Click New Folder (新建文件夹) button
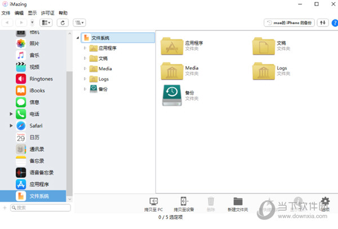338x229 pixels. pyautogui.click(x=238, y=205)
